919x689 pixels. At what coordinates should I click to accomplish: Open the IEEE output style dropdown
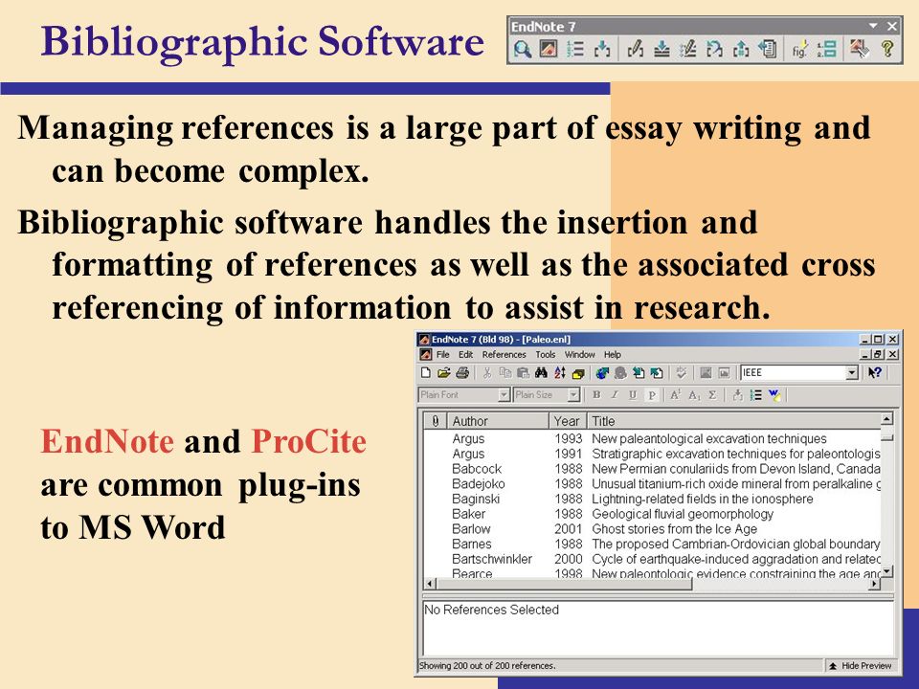[852, 372]
